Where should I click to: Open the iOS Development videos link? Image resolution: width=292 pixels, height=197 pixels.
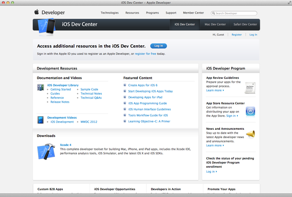coord(62,122)
